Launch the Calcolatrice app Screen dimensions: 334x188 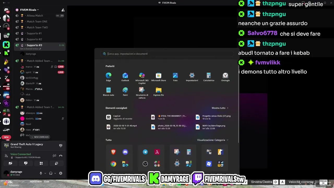pos(209,77)
